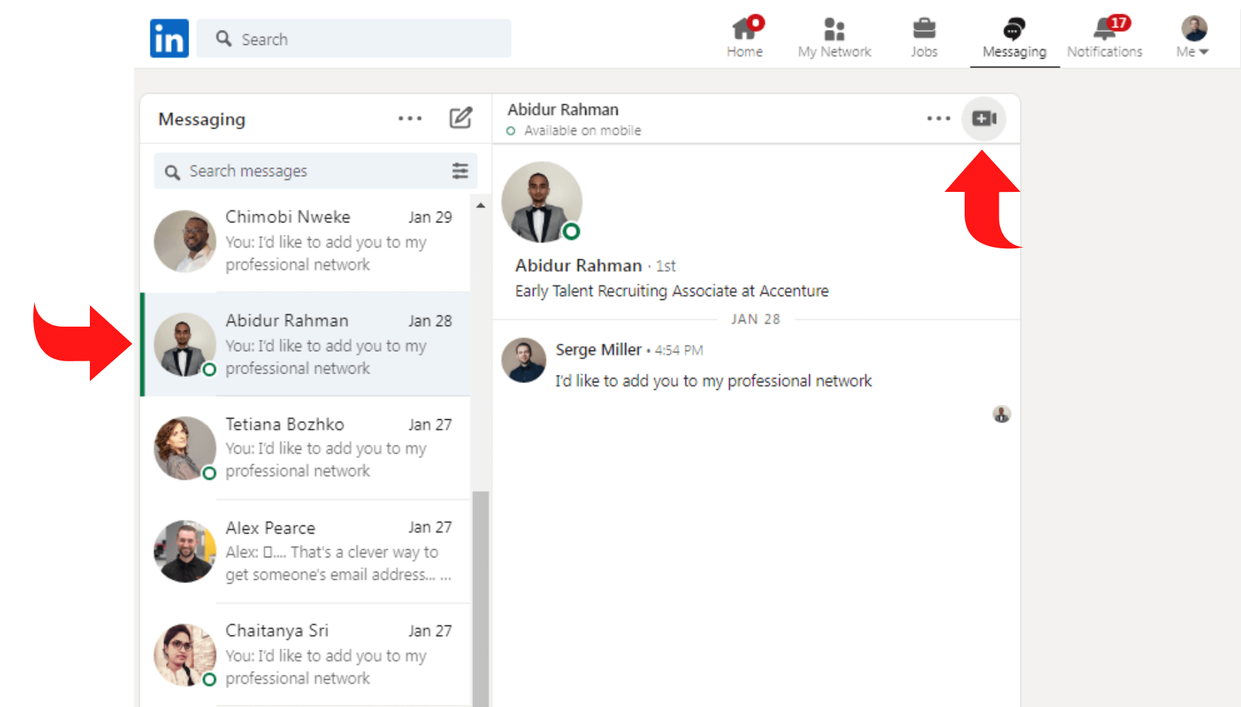This screenshot has width=1241, height=707.
Task: Click the Jobs label in navigation
Action: [x=924, y=52]
